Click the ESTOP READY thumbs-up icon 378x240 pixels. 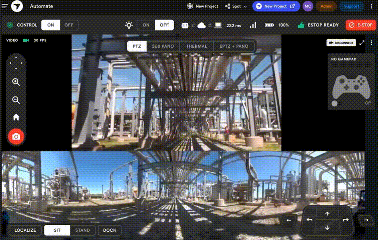click(x=301, y=25)
